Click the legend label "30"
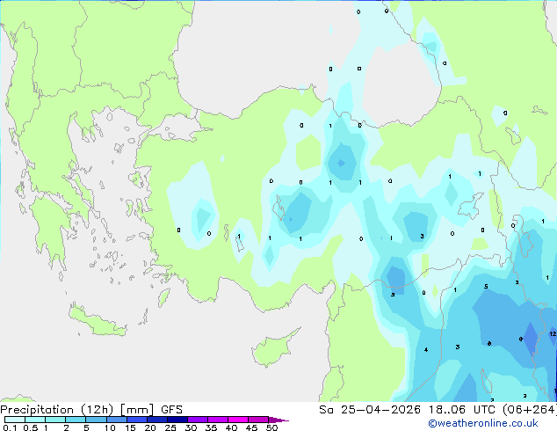The height and width of the screenshot is (431, 557). pos(191,427)
